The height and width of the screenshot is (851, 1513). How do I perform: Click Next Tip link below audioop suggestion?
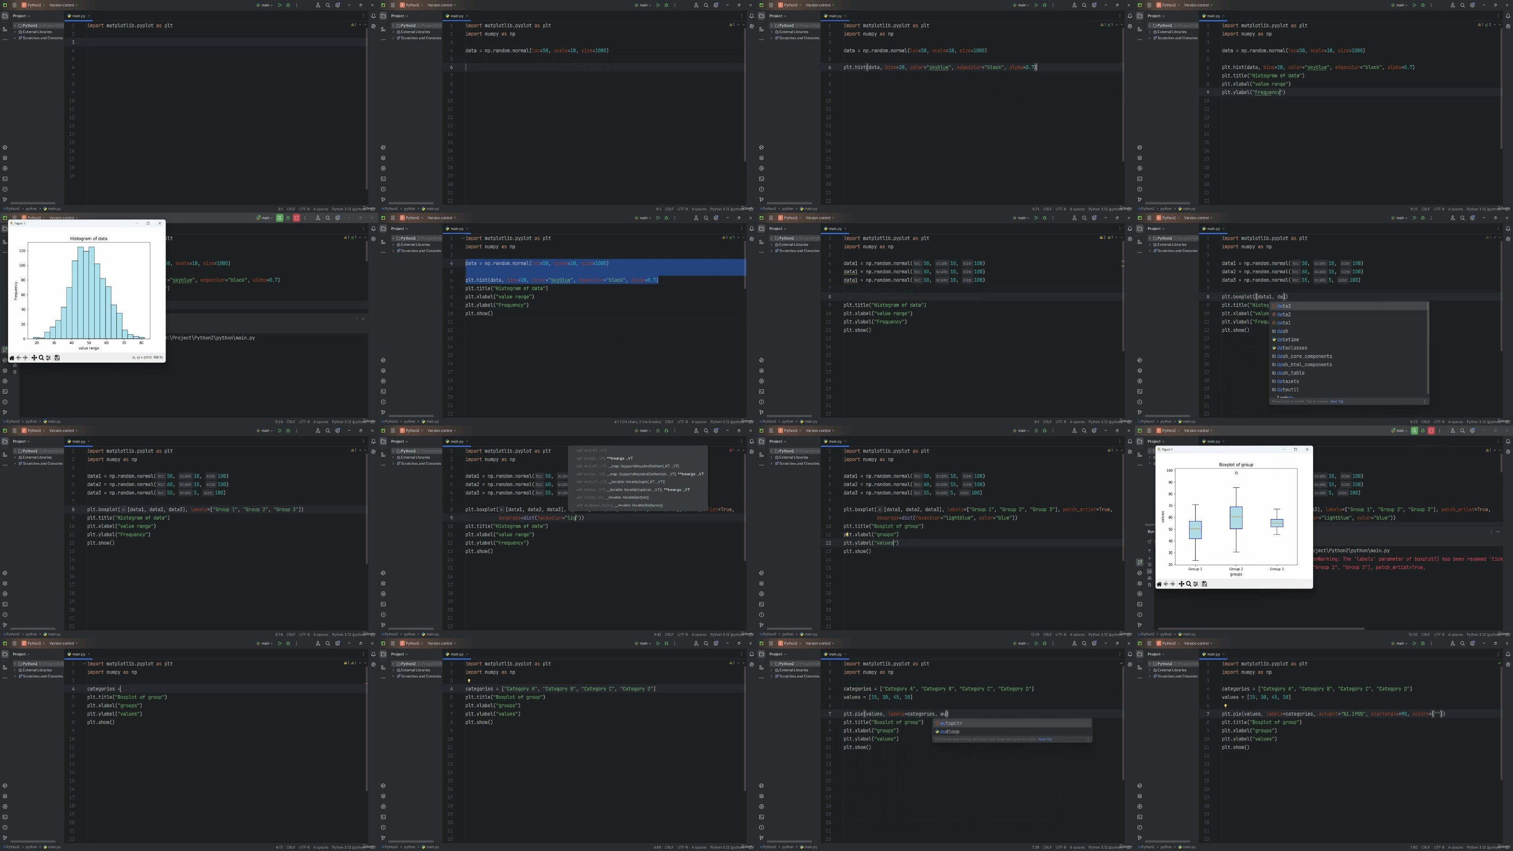[1045, 739]
